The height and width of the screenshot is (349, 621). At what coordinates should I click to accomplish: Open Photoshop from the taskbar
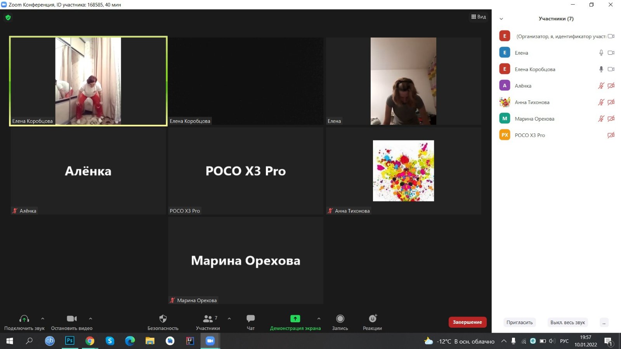pyautogui.click(x=70, y=341)
